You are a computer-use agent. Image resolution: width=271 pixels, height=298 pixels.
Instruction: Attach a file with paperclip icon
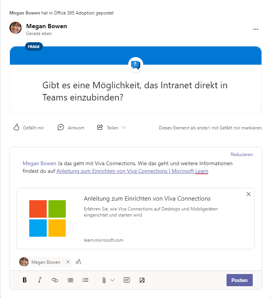tap(104, 280)
